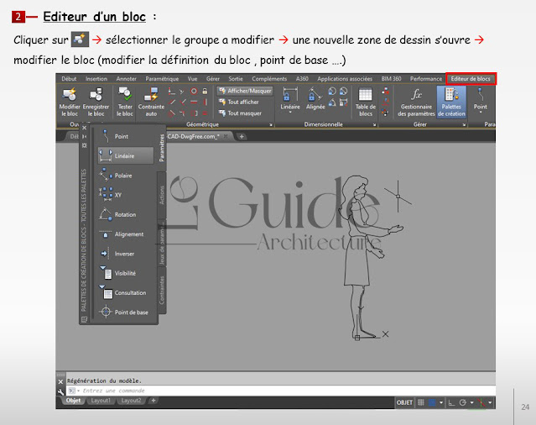Expand the Linéaire constraint dropdown arrow
Screen dimensions: 536x425
pyautogui.click(x=290, y=112)
